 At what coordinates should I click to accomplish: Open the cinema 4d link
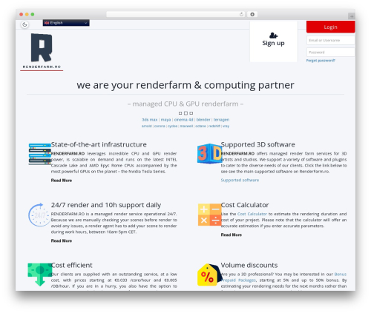[x=183, y=120]
